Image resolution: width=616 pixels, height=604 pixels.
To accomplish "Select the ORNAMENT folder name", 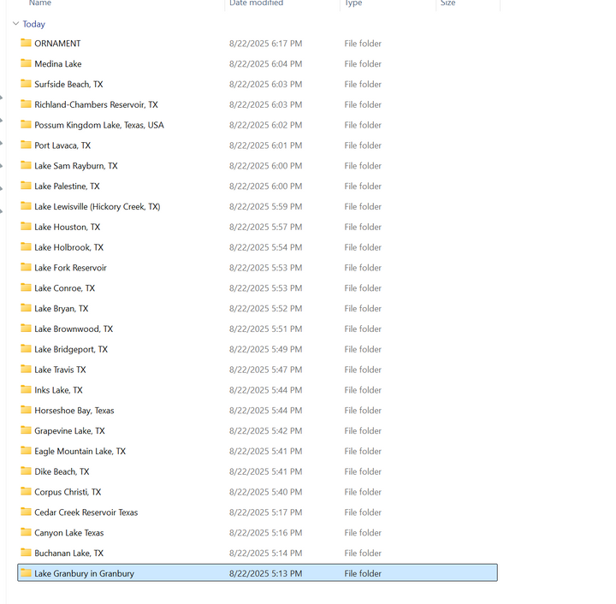I will (57, 44).
